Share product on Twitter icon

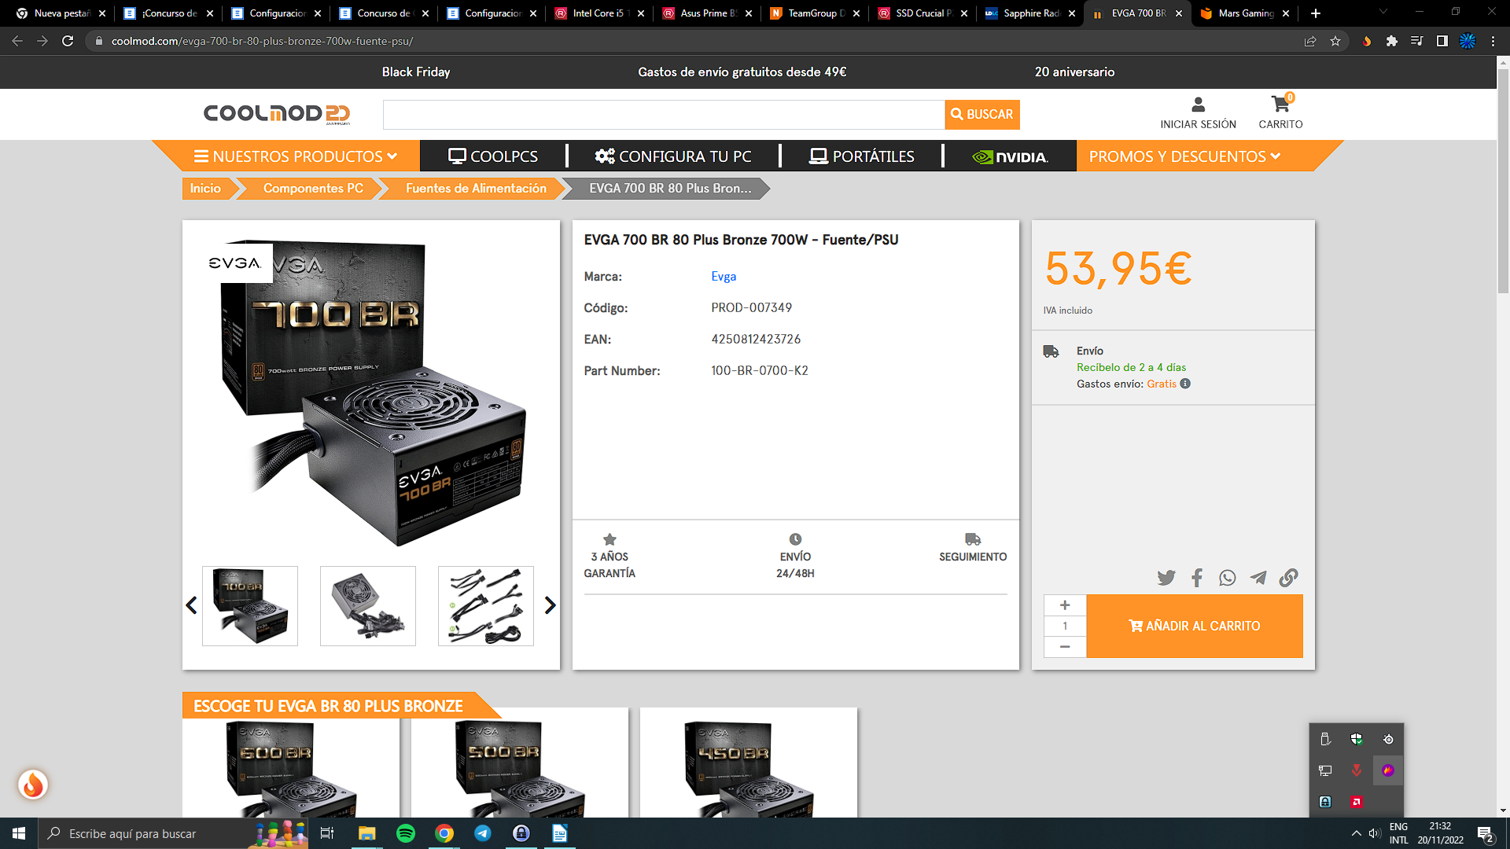[1166, 578]
